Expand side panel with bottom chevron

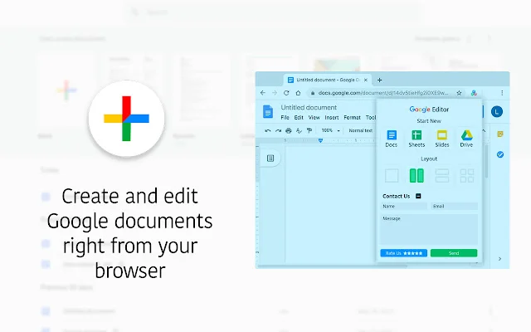point(499,259)
